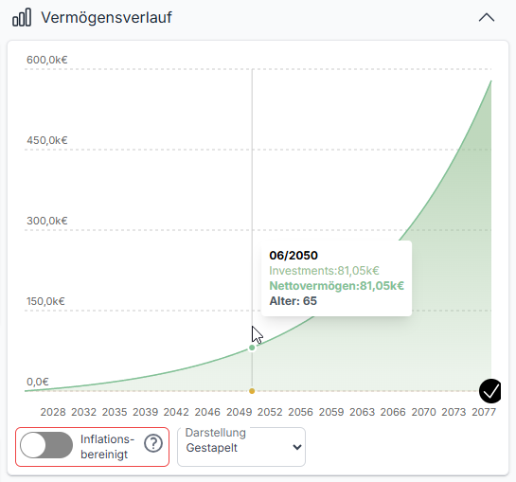The width and height of the screenshot is (516, 482).
Task: Click the 06/2050 tooltip heading
Action: click(294, 255)
